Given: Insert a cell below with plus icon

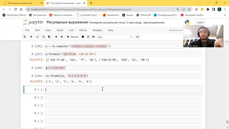Looking at the screenshot, I should click(31, 37).
